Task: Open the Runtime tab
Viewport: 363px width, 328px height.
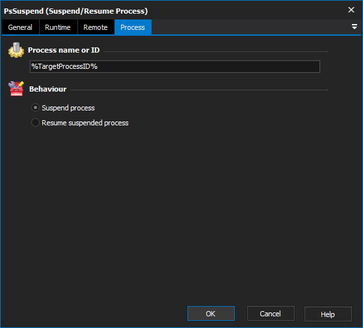Action: (58, 27)
